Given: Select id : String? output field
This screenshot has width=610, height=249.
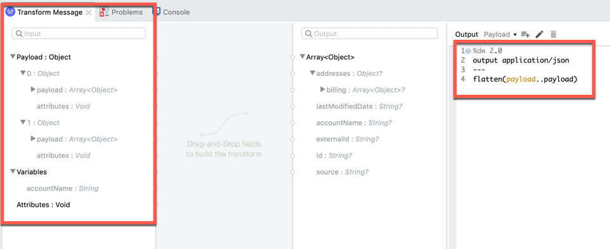Looking at the screenshot, I should click(x=334, y=155).
